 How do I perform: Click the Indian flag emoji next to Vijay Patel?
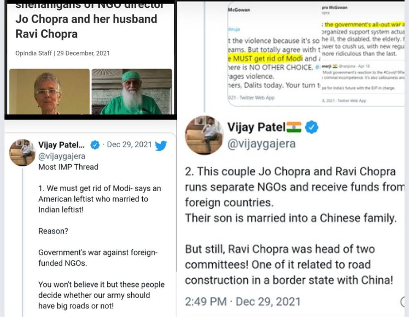coord(294,127)
